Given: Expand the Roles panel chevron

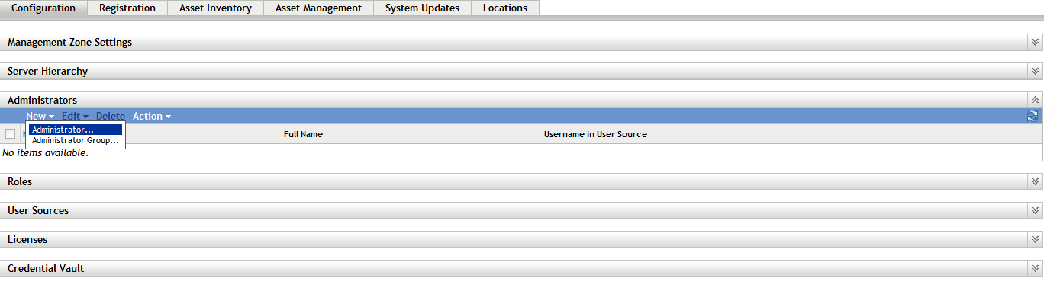Looking at the screenshot, I should pos(1035,182).
